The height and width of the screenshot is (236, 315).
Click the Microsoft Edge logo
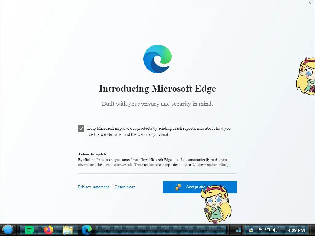coord(157,59)
